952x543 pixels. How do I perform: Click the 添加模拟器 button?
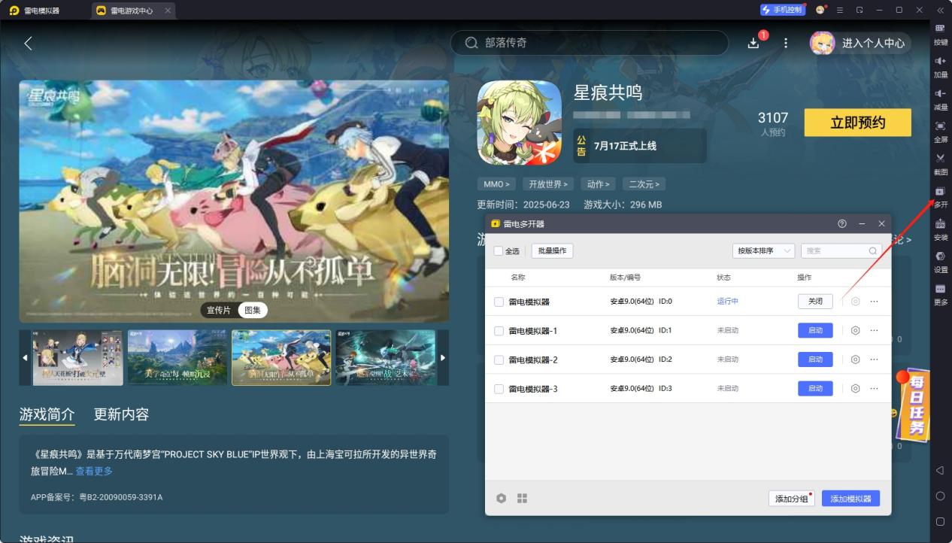(x=850, y=499)
